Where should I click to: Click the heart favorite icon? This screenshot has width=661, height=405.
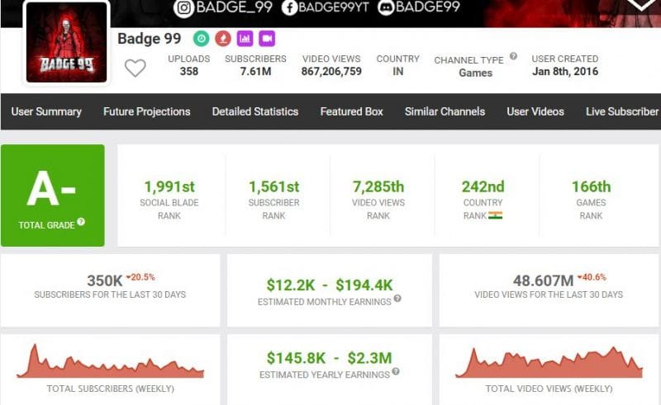point(136,68)
